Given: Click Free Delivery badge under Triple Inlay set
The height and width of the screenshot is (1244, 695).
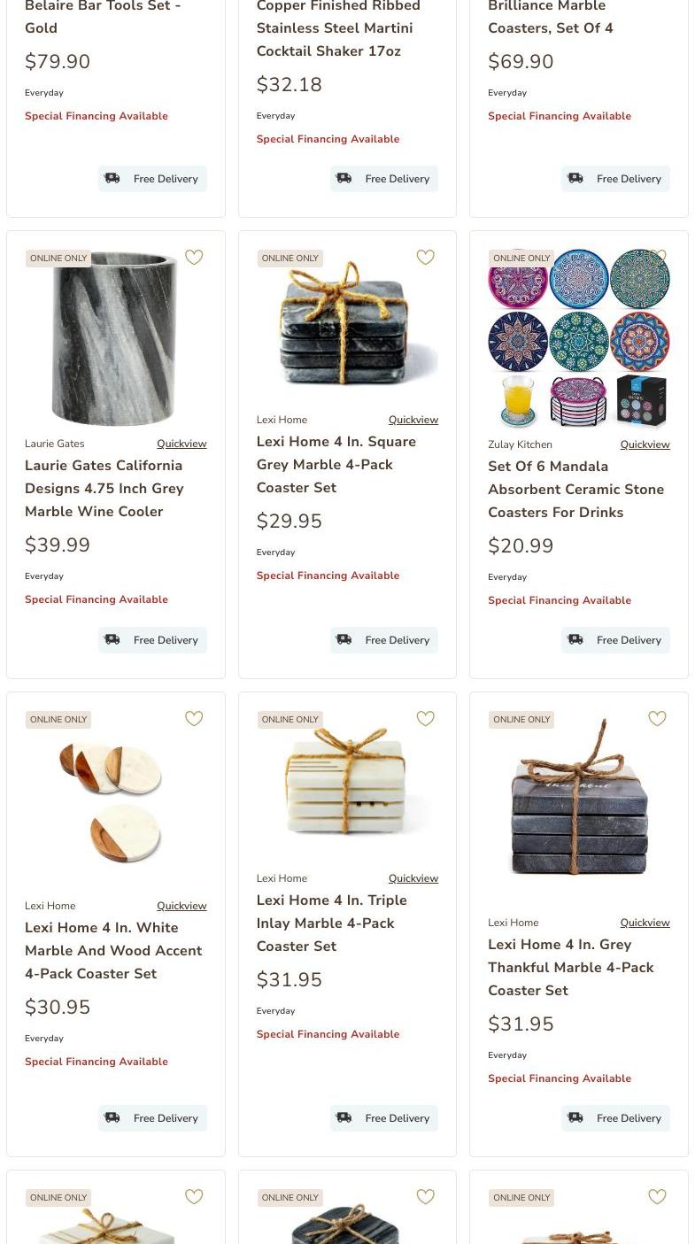Looking at the screenshot, I should [x=384, y=1118].
